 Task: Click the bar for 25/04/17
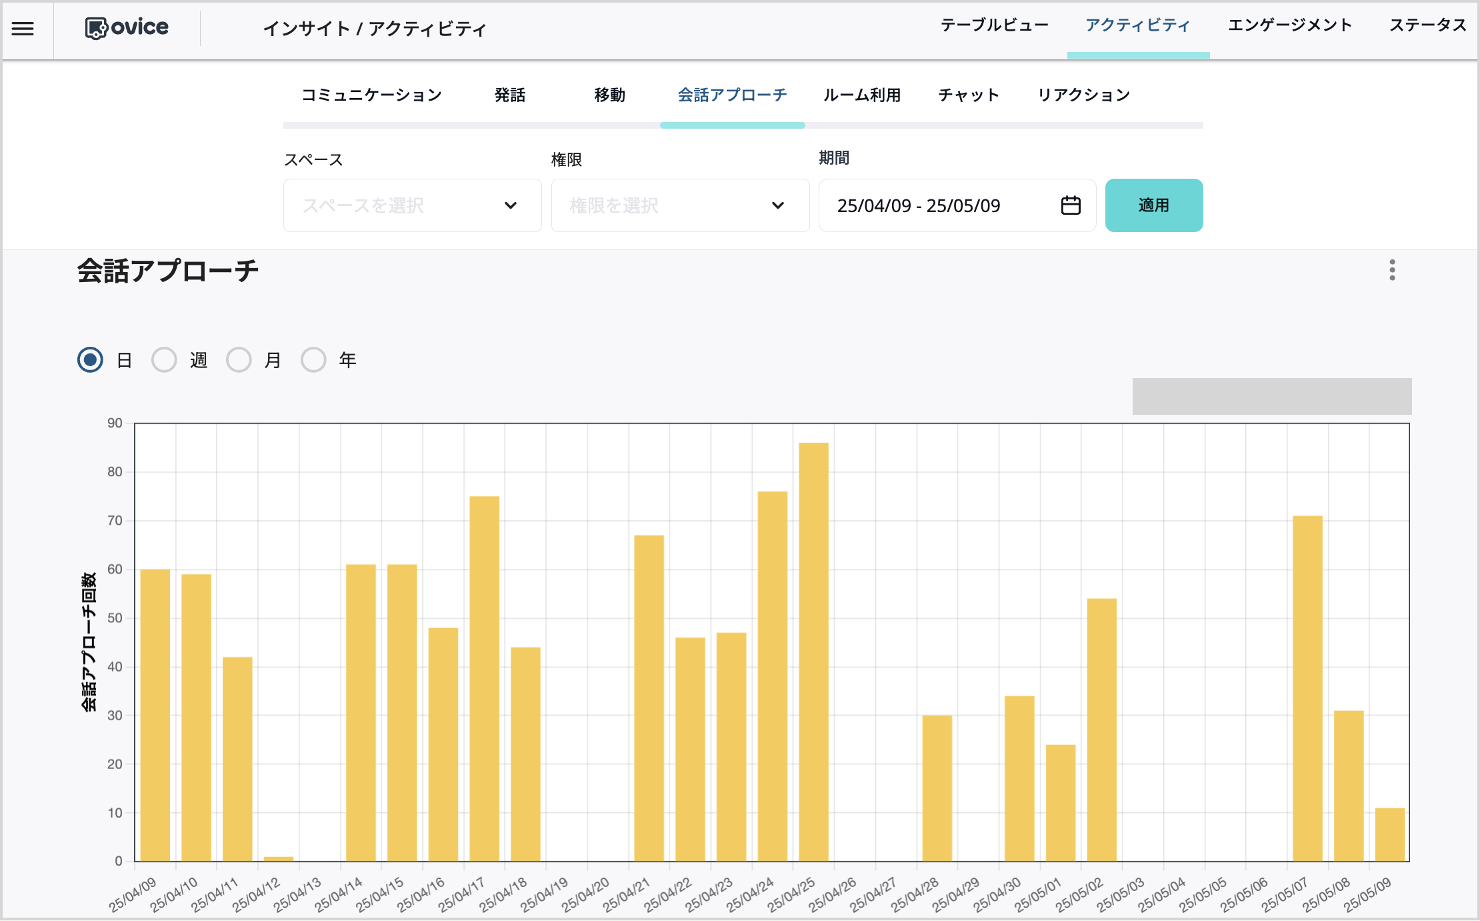click(x=484, y=678)
